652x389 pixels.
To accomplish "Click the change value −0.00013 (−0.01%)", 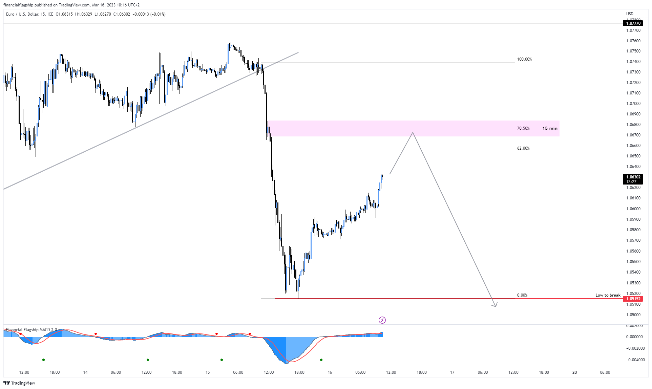I will coord(149,14).
